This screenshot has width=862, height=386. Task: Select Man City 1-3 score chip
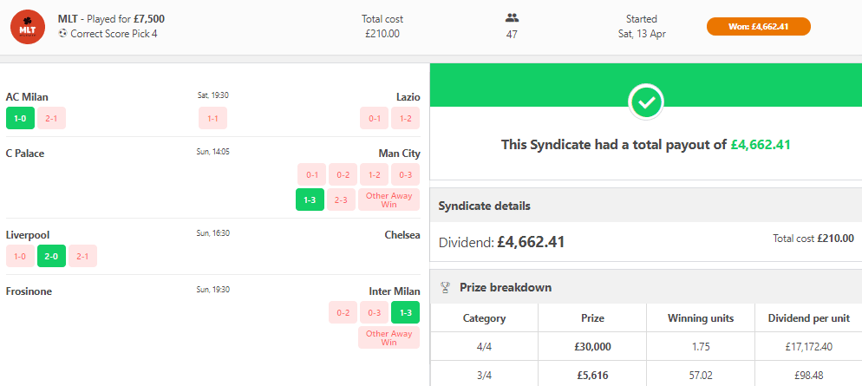pos(310,200)
